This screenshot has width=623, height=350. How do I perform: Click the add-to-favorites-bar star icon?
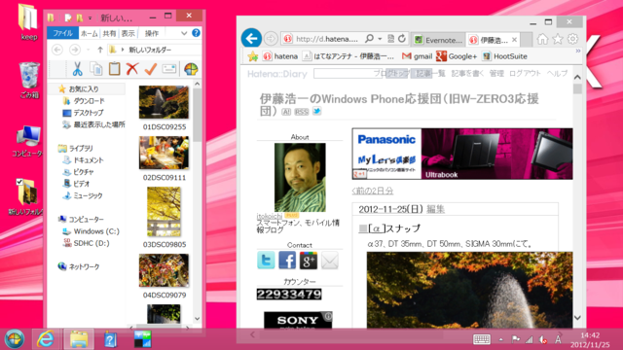point(253,56)
